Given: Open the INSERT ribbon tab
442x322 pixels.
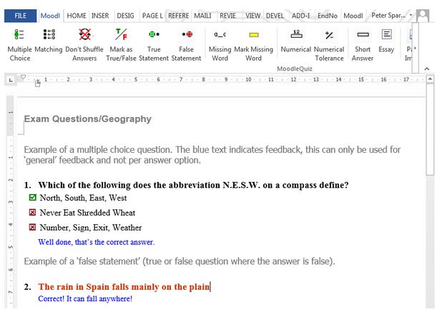Looking at the screenshot, I should tap(100, 16).
